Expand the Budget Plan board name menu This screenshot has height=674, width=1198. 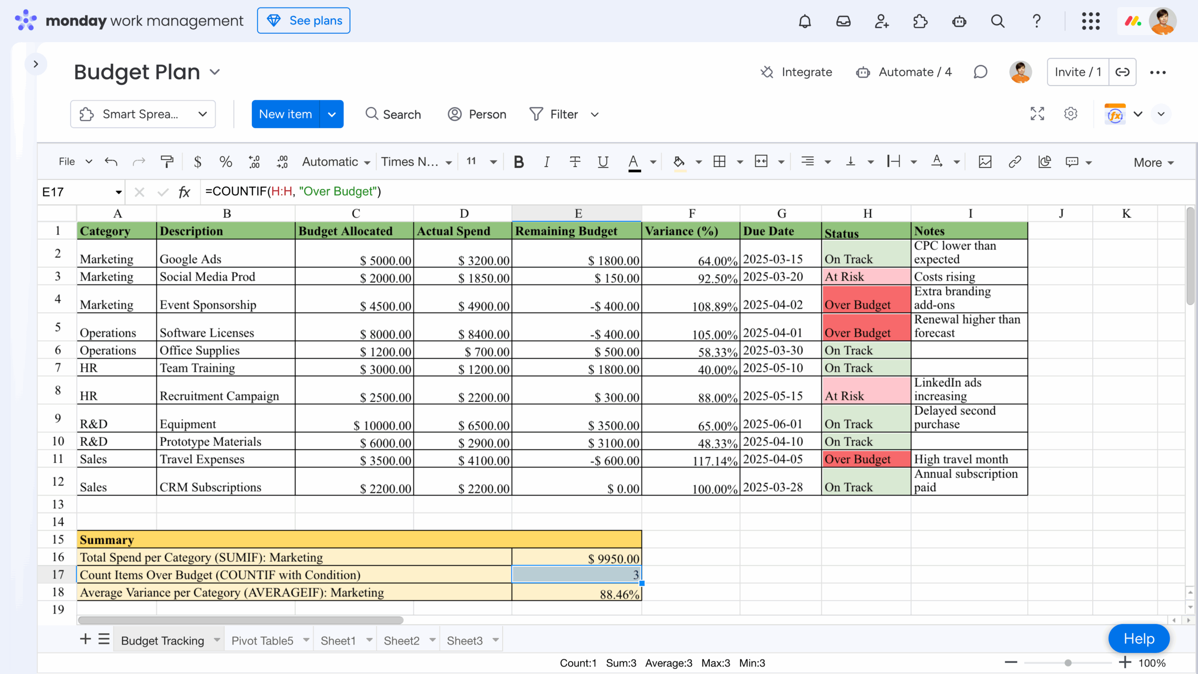click(x=215, y=72)
